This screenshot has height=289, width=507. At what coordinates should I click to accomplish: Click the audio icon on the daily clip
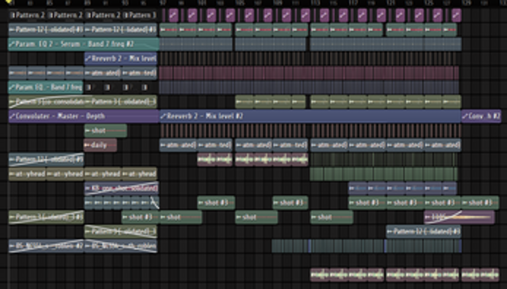[87, 145]
